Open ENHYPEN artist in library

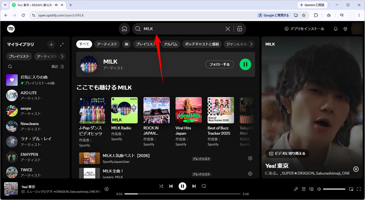pos(36,157)
